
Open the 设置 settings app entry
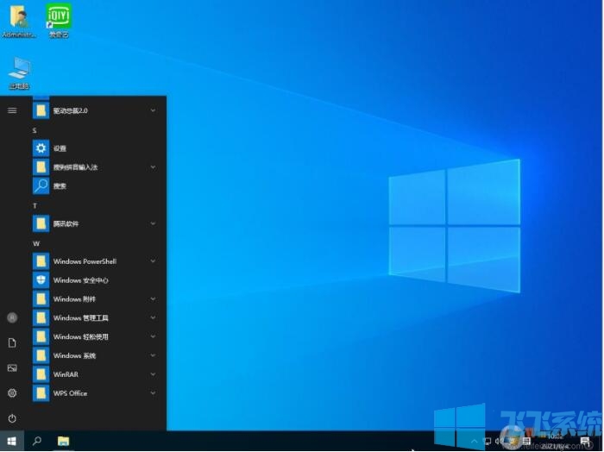tap(95, 148)
